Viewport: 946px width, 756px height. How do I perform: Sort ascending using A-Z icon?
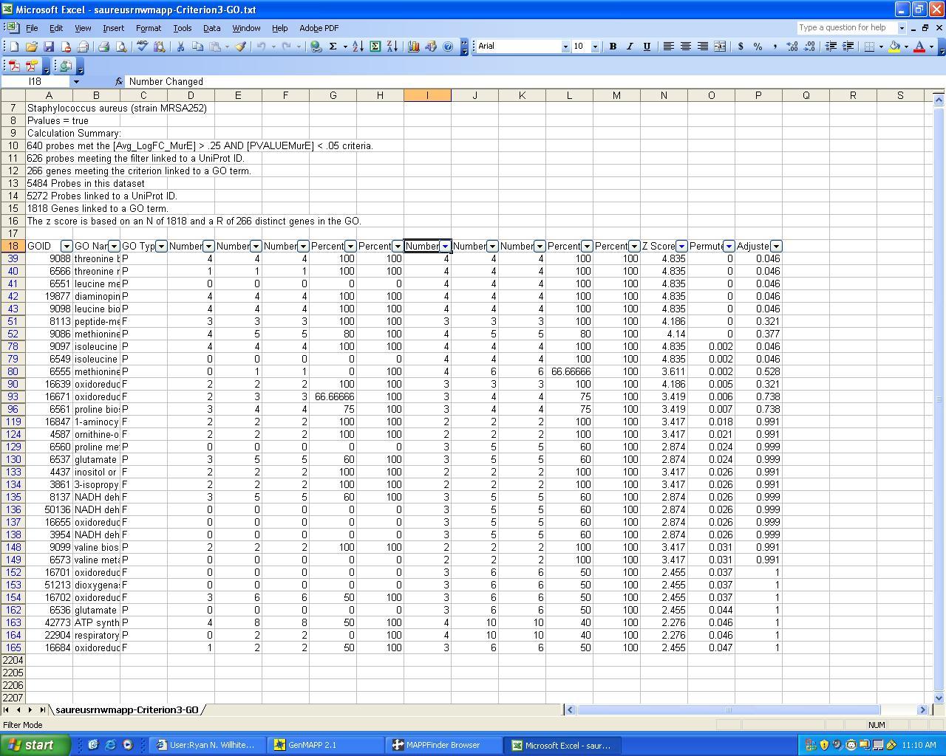tap(358, 47)
